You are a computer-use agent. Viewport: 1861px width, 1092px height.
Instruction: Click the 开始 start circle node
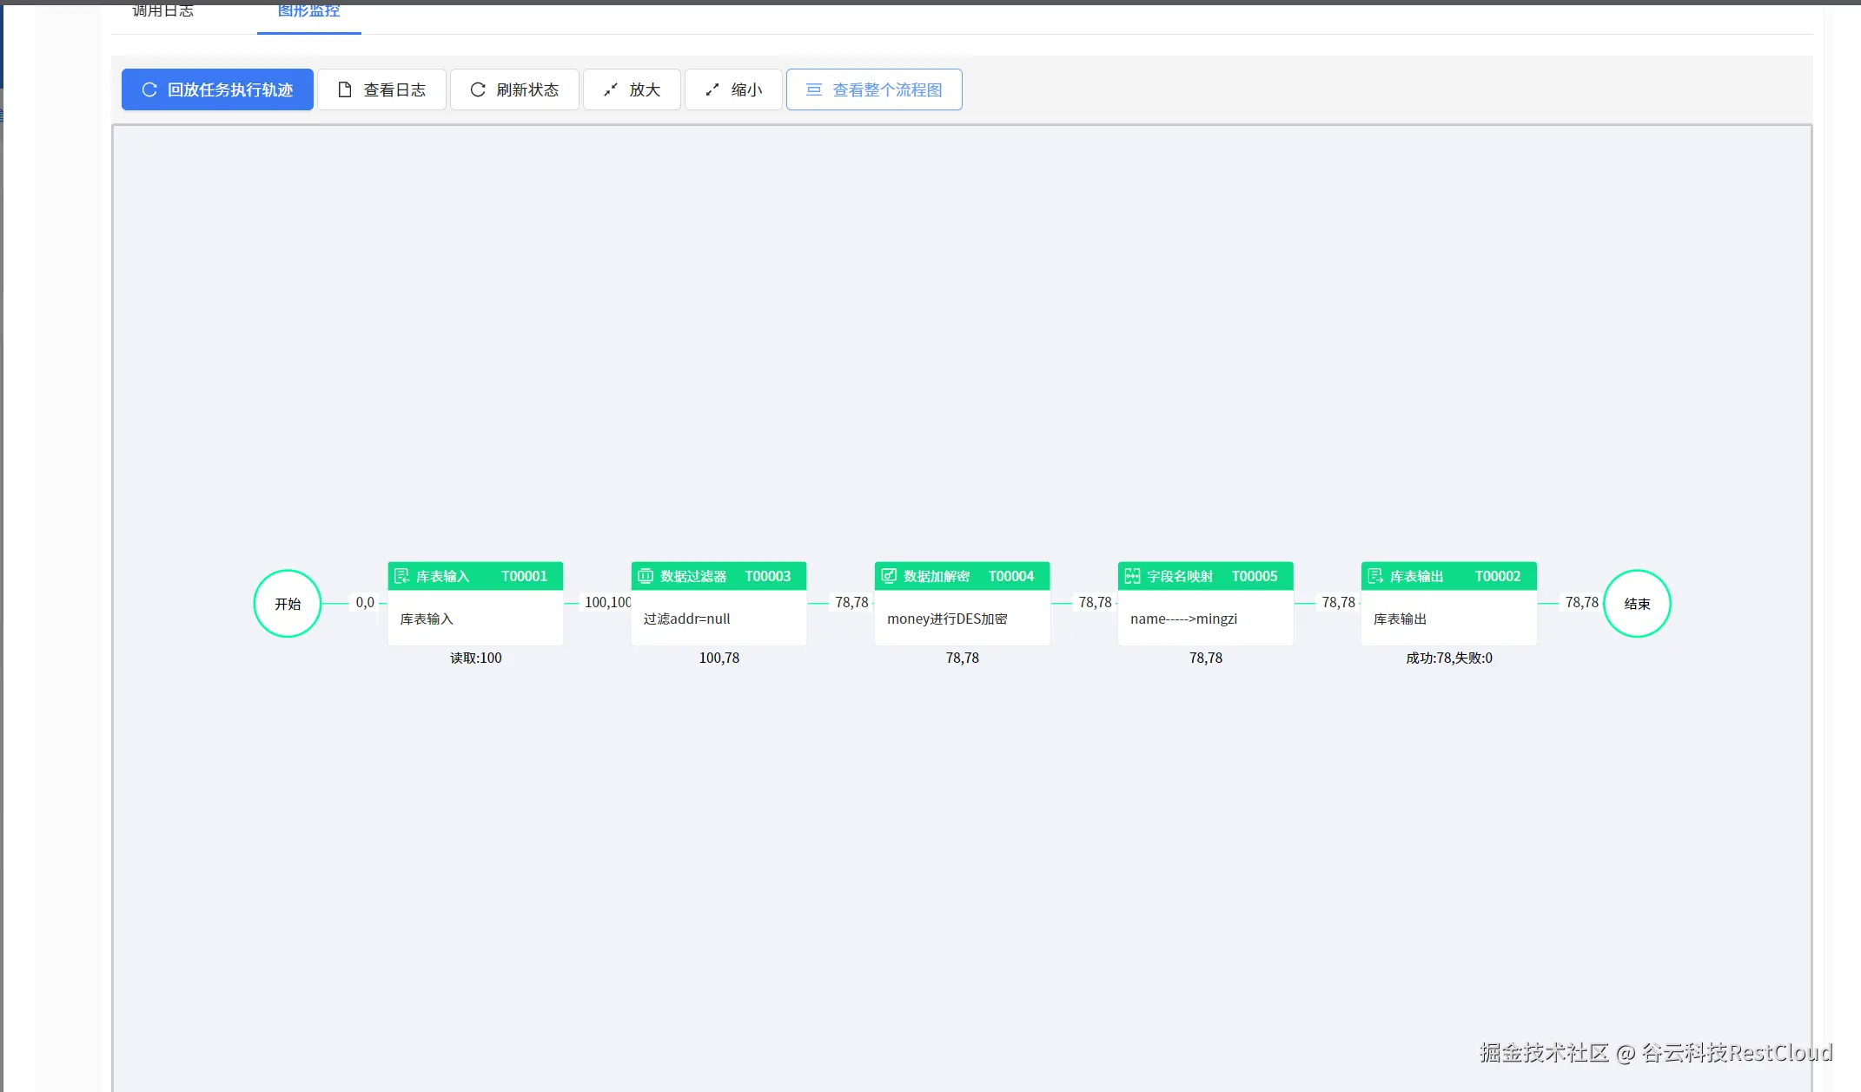pyautogui.click(x=288, y=604)
